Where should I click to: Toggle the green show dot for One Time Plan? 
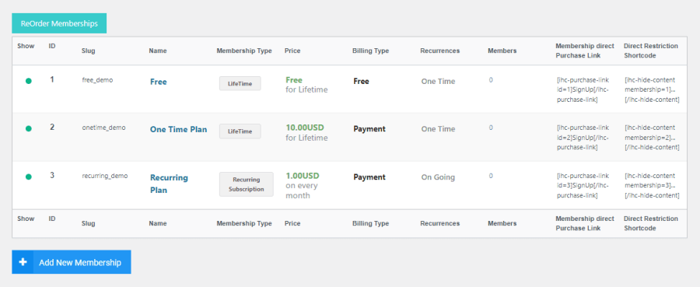point(29,128)
